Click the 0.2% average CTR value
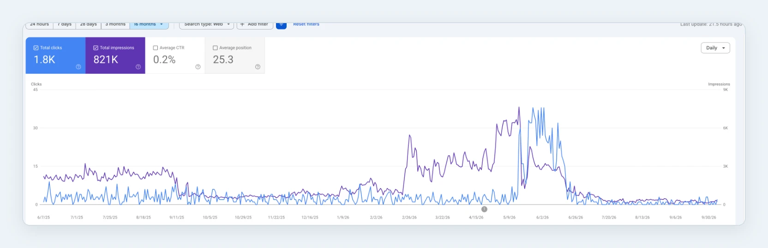768x248 pixels. coord(164,60)
